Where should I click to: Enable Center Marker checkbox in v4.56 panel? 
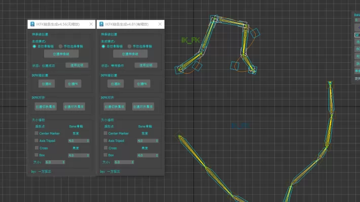click(x=36, y=133)
